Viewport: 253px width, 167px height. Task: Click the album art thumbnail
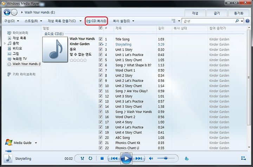55,49
